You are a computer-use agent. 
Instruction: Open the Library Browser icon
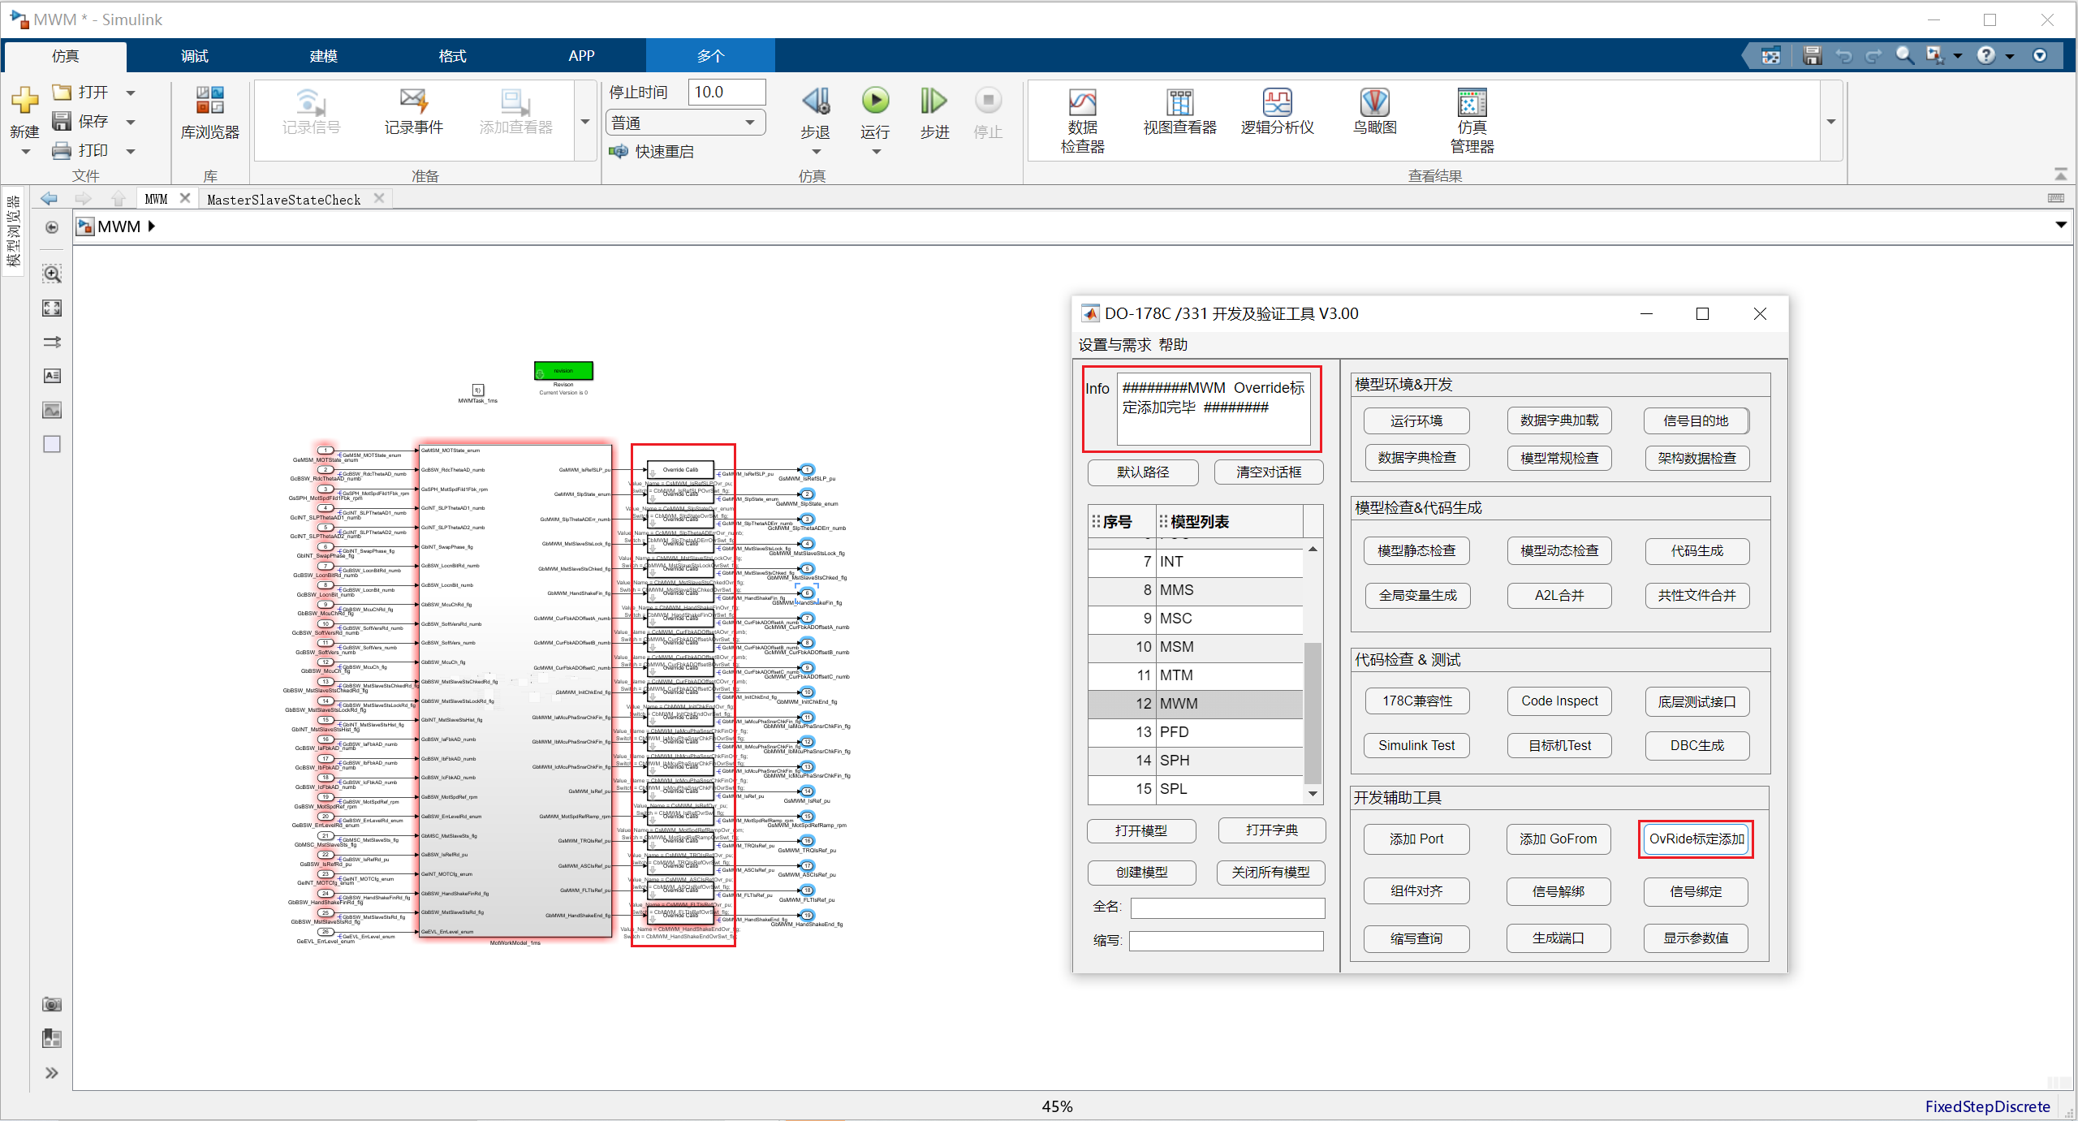[209, 101]
